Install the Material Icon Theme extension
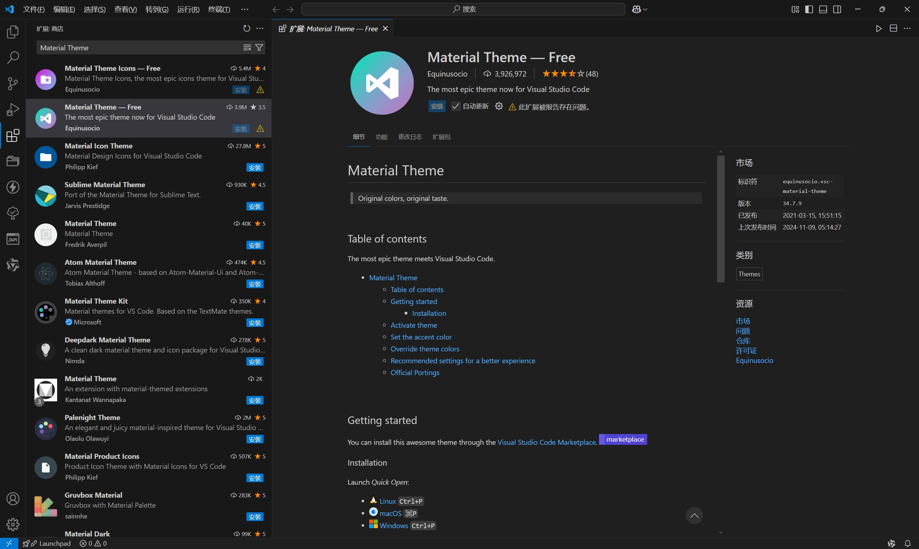 (x=255, y=167)
